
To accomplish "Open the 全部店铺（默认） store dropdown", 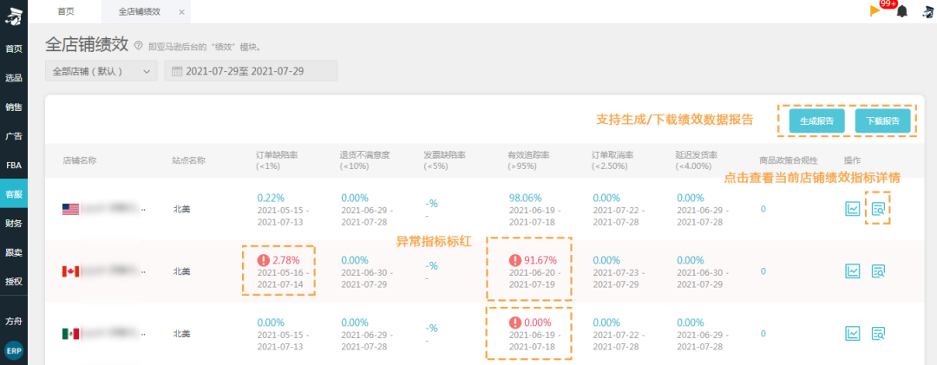I will 101,71.
